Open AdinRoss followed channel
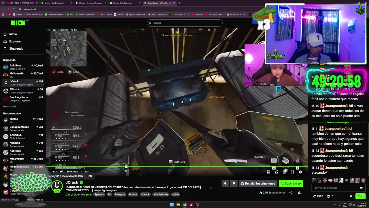This screenshot has height=208, width=369. click(22, 67)
